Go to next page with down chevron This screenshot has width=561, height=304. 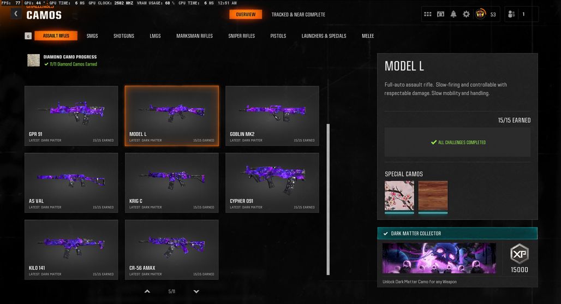(x=196, y=291)
